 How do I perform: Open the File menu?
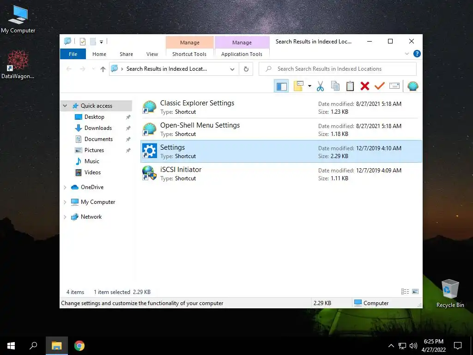[x=73, y=54]
